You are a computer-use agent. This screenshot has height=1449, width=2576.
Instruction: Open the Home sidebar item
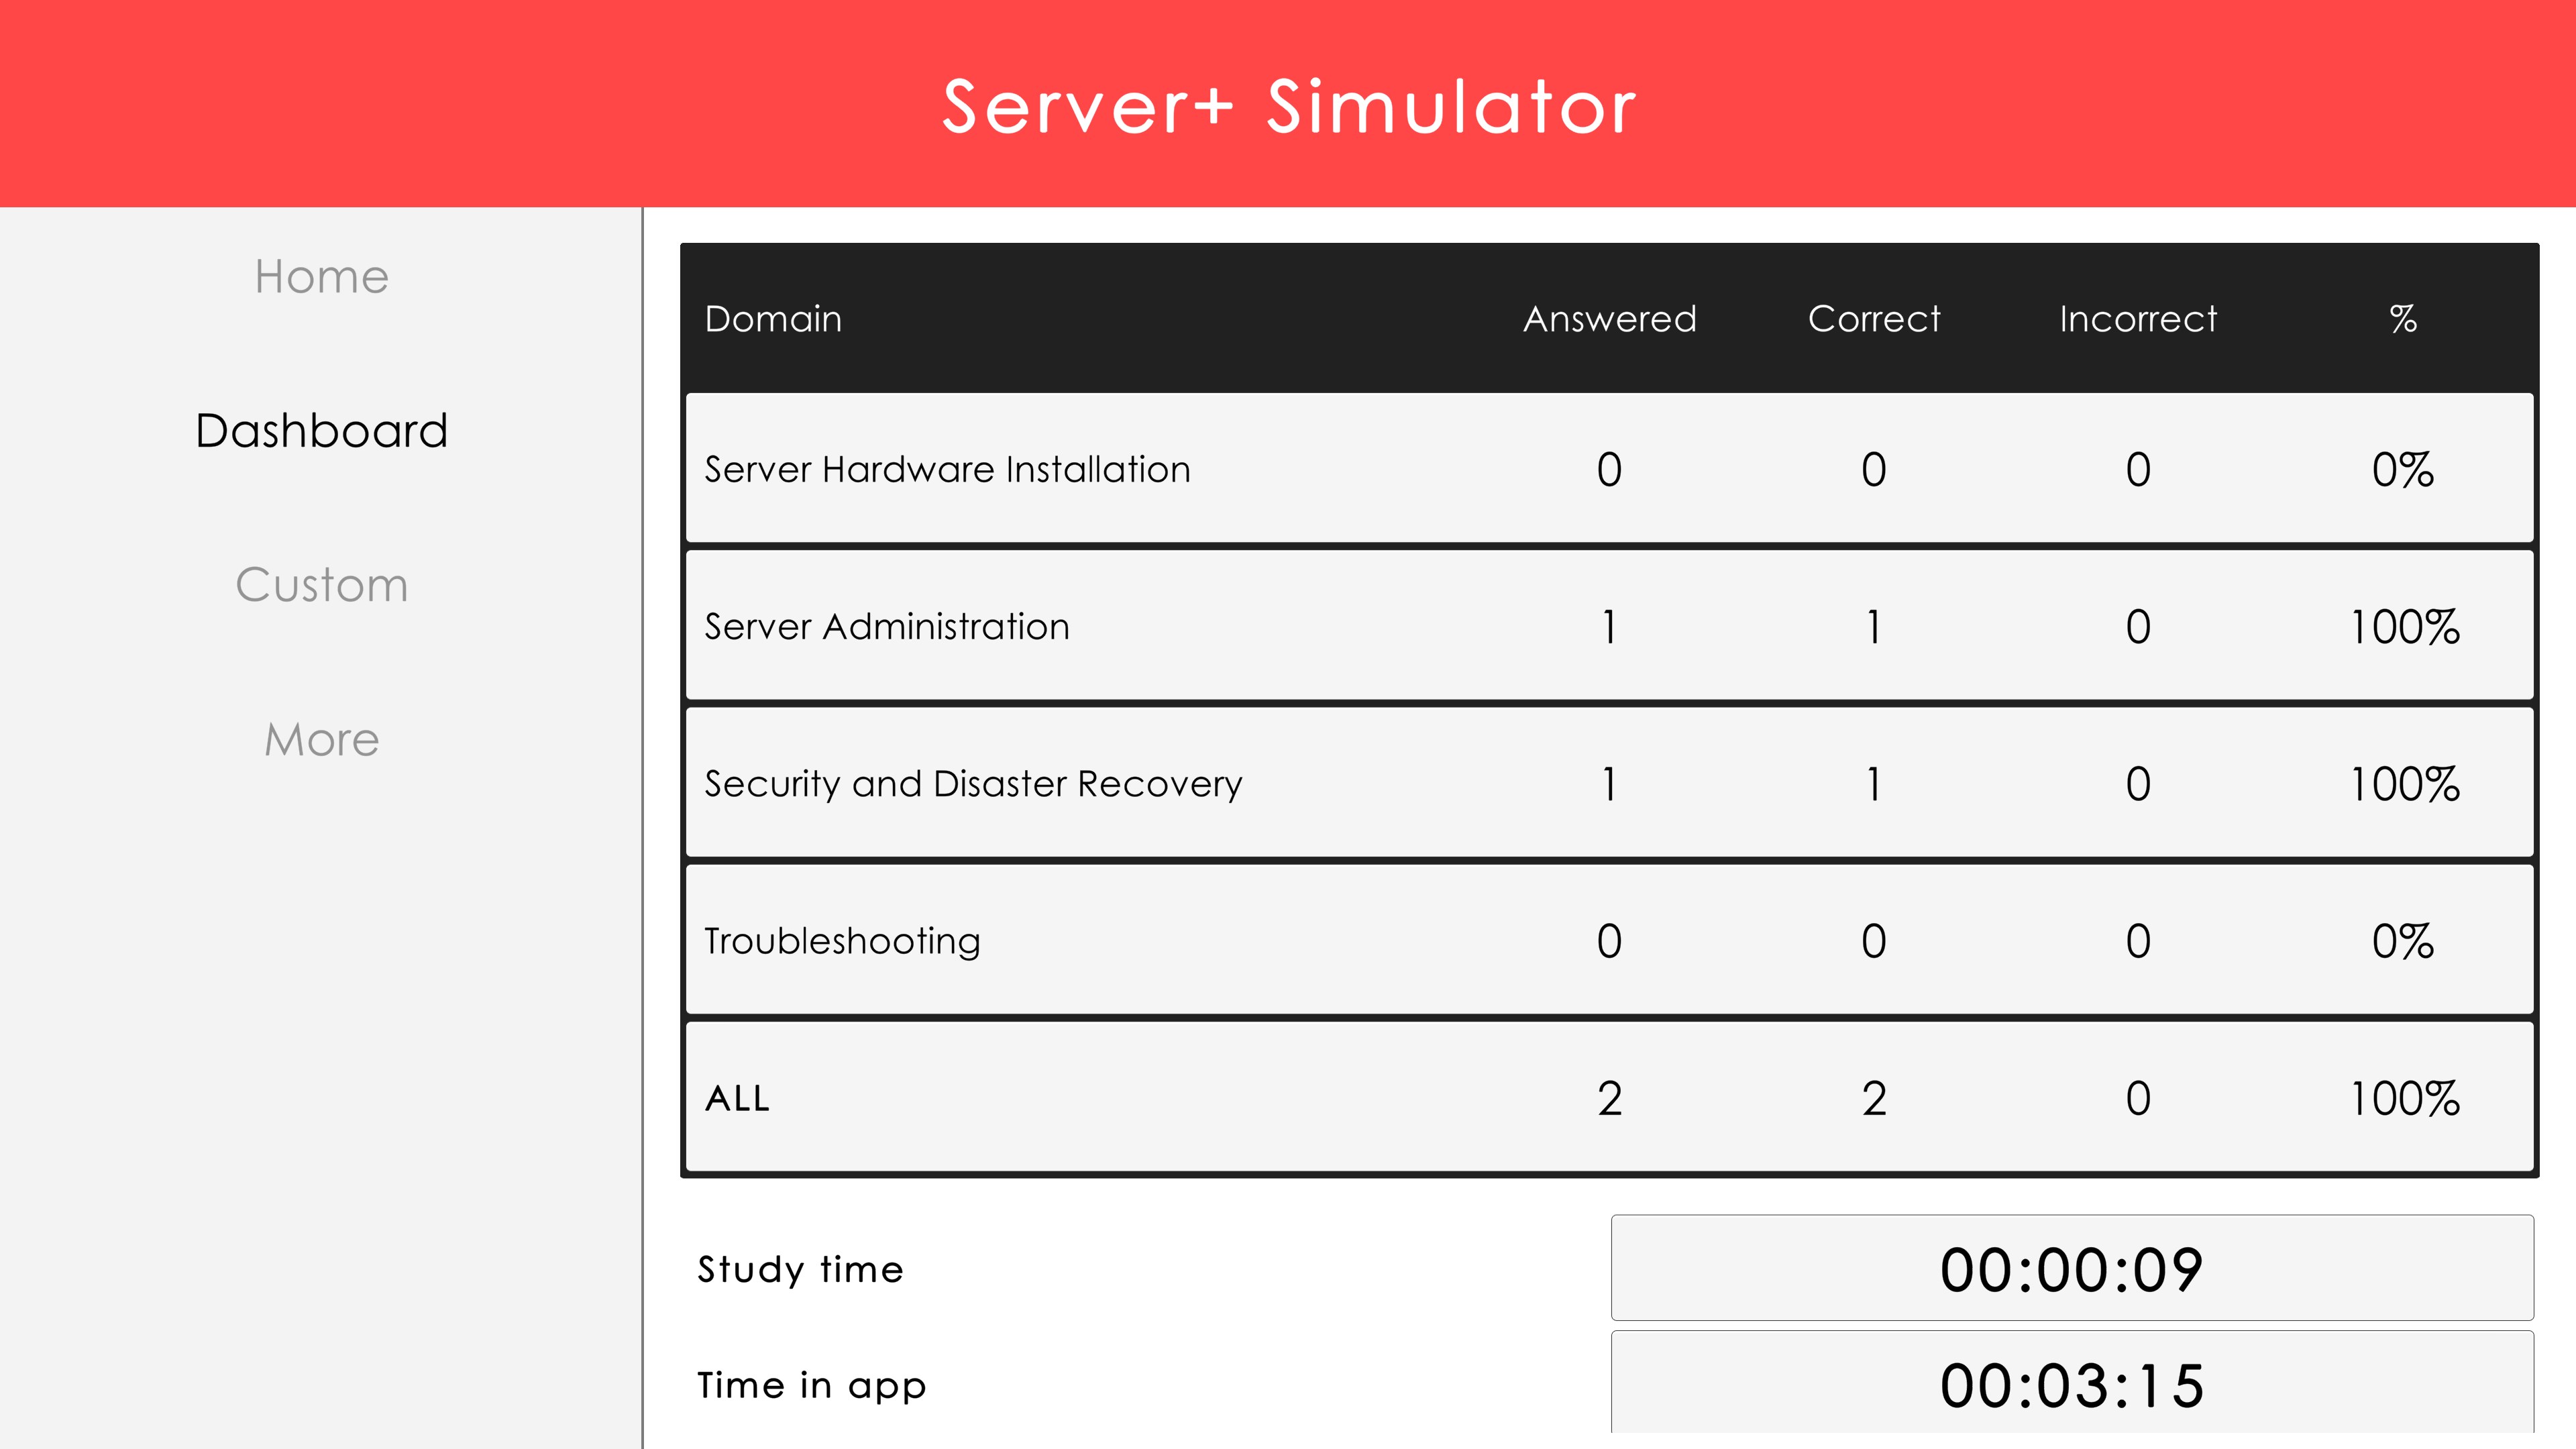pyautogui.click(x=321, y=276)
